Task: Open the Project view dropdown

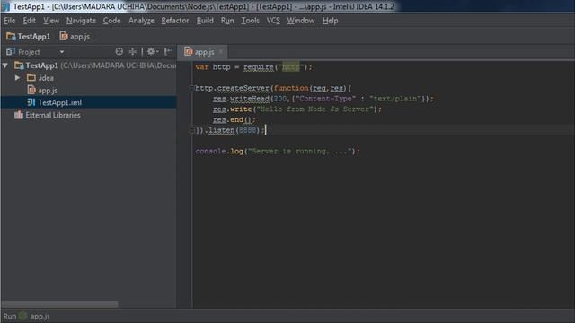Action: pos(62,52)
